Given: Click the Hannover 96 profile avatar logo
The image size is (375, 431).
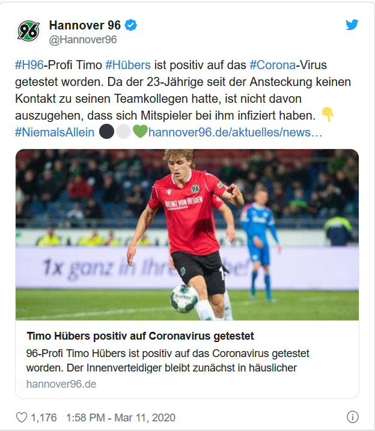Looking at the screenshot, I should [28, 31].
